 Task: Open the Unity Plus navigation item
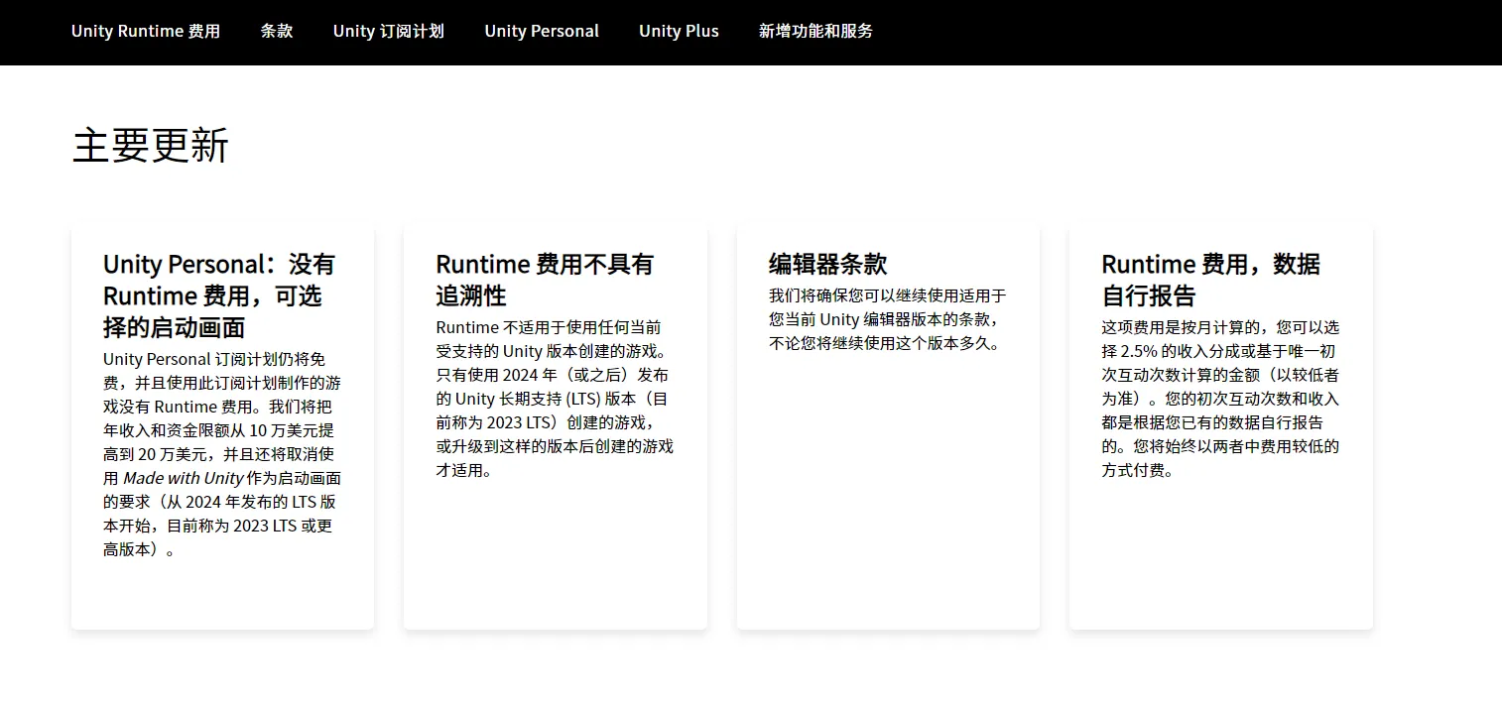679,31
